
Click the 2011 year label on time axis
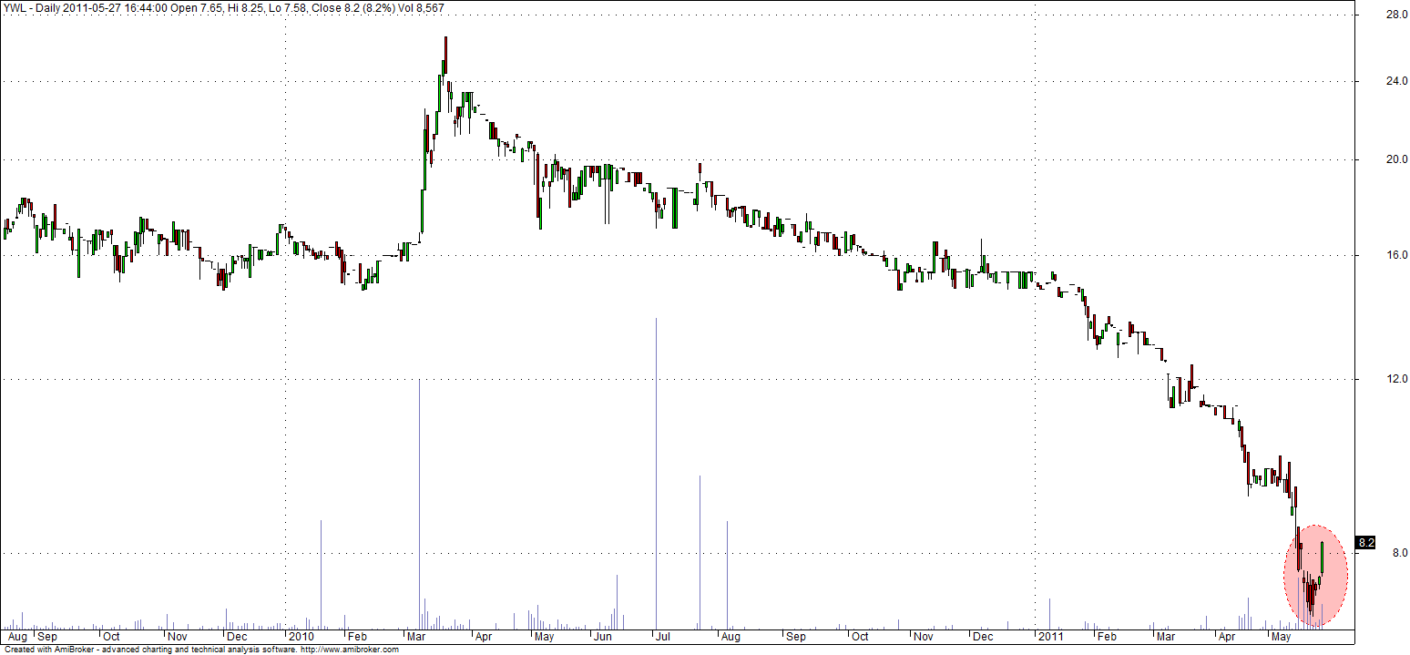1051,636
